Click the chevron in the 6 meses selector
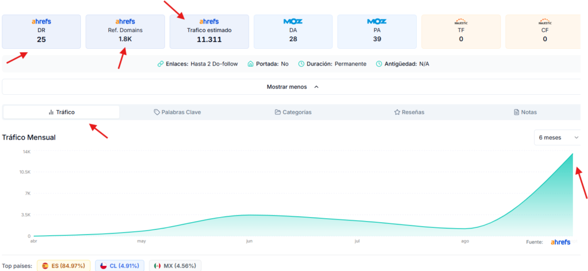The width and height of the screenshot is (588, 271). [577, 138]
